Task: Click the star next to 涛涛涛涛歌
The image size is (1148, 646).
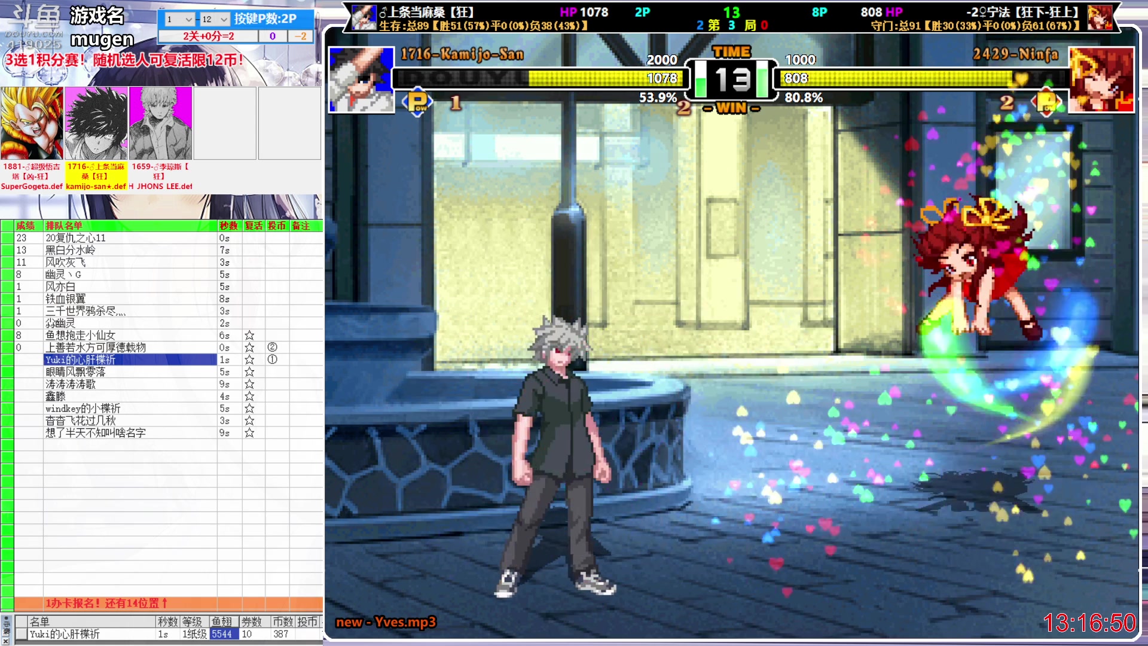Action: pyautogui.click(x=249, y=384)
